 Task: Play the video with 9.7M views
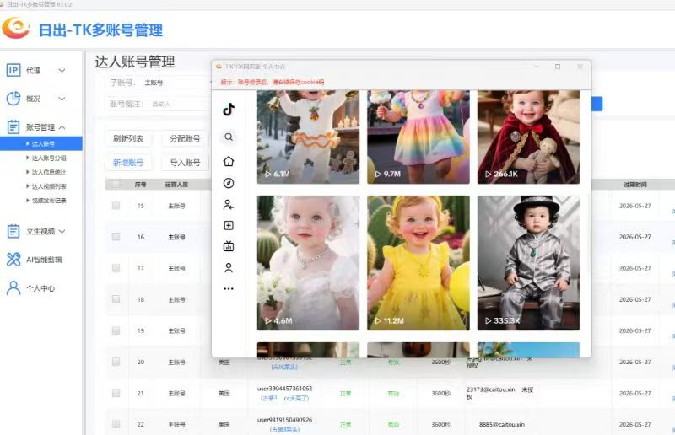click(418, 137)
